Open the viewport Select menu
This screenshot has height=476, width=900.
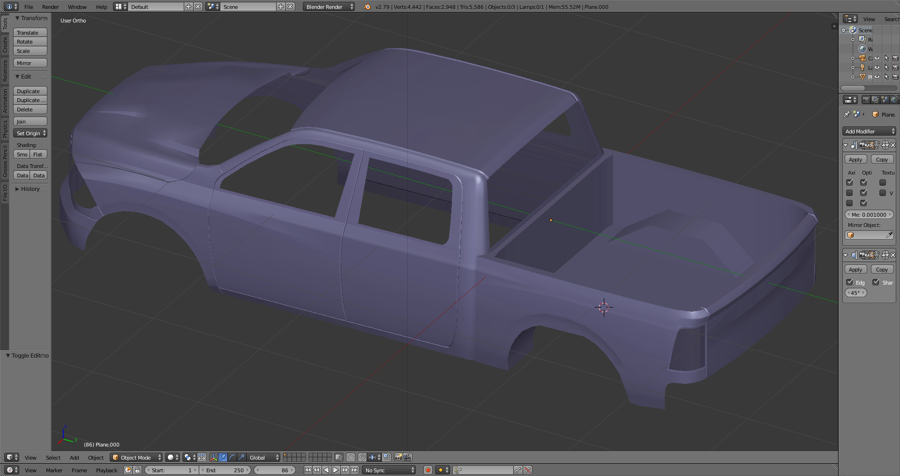[53, 457]
